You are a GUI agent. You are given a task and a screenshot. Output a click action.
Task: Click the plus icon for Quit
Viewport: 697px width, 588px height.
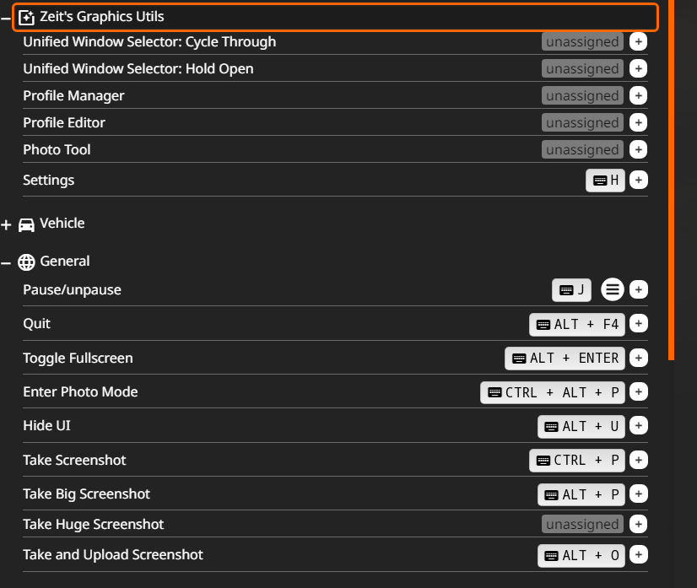[x=639, y=324]
